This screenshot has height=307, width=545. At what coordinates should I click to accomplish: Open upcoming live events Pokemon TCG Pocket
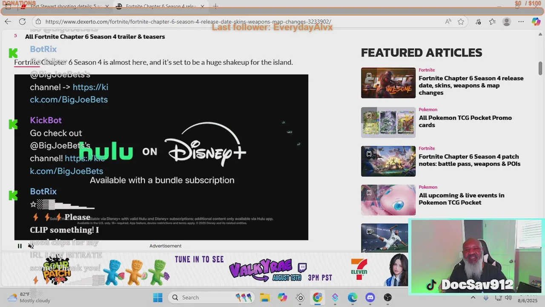click(x=461, y=199)
